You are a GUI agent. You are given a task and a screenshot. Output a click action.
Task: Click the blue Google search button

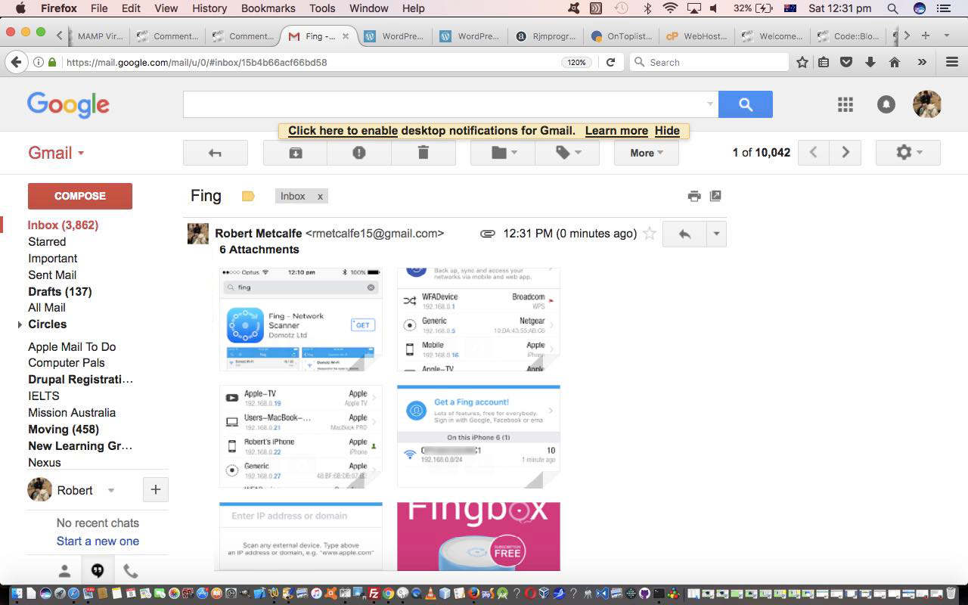[746, 104]
